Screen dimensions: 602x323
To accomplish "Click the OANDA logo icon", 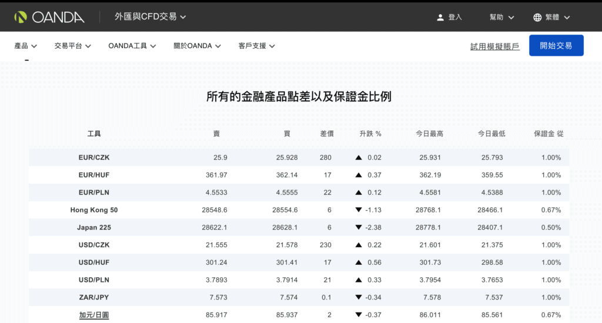I will 21,17.
